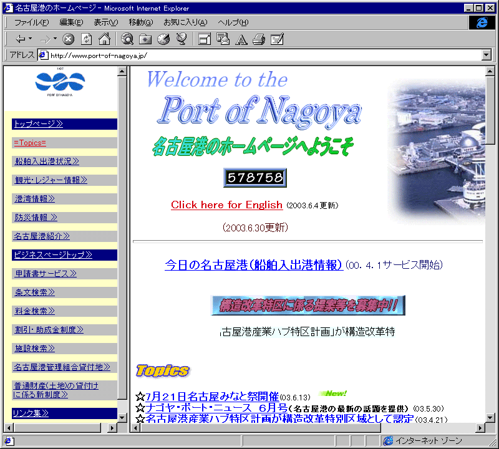The height and width of the screenshot is (449, 499).
Task: Open the 条文検索≫ link
Action: pos(35,292)
